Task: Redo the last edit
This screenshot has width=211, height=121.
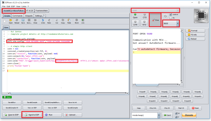Action: coord(49,21)
